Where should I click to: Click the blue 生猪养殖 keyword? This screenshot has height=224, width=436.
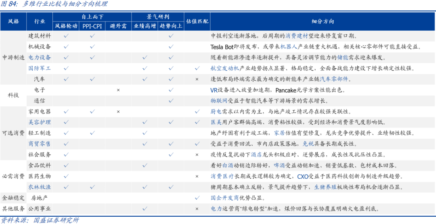[x=326, y=187]
